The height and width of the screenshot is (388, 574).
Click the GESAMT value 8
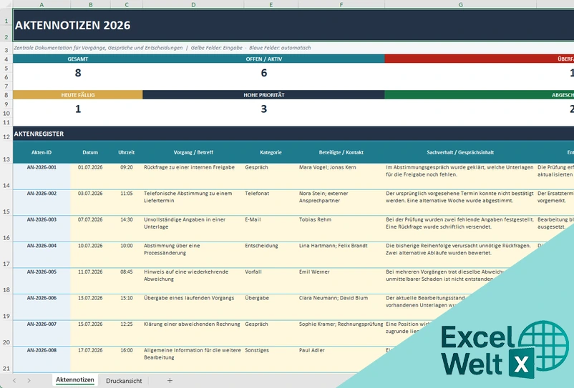(77, 73)
